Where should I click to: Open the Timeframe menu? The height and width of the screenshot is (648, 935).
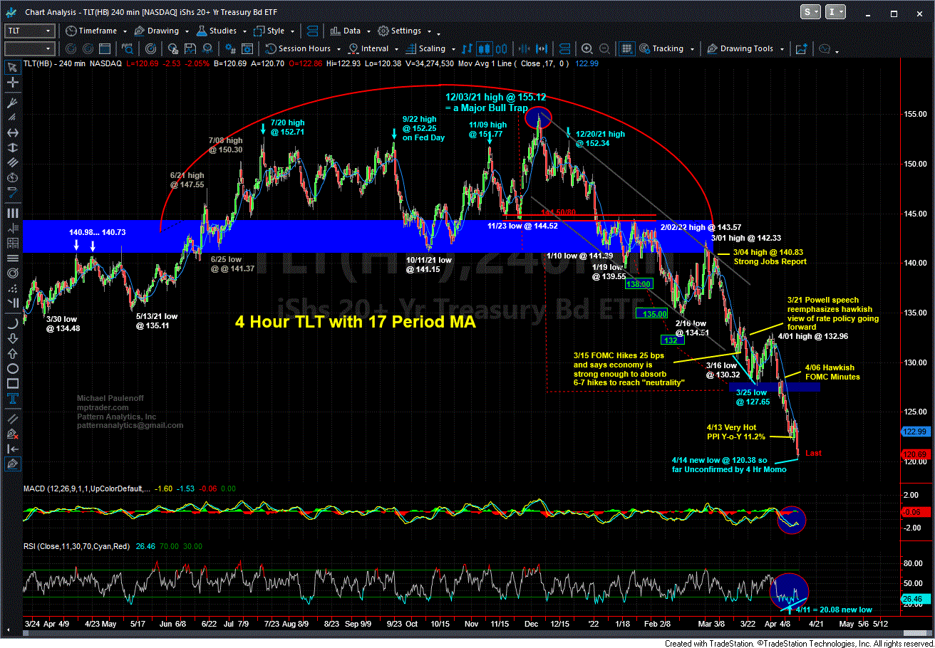click(x=91, y=31)
